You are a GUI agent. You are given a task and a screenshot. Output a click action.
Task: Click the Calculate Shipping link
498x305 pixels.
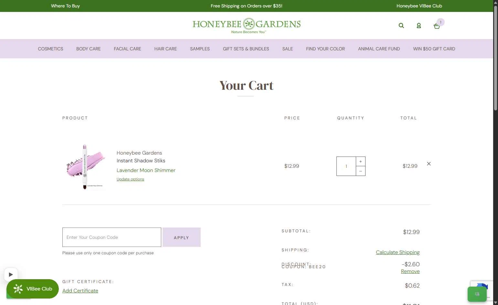[398, 252]
